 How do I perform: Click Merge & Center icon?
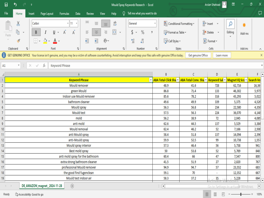(114, 32)
